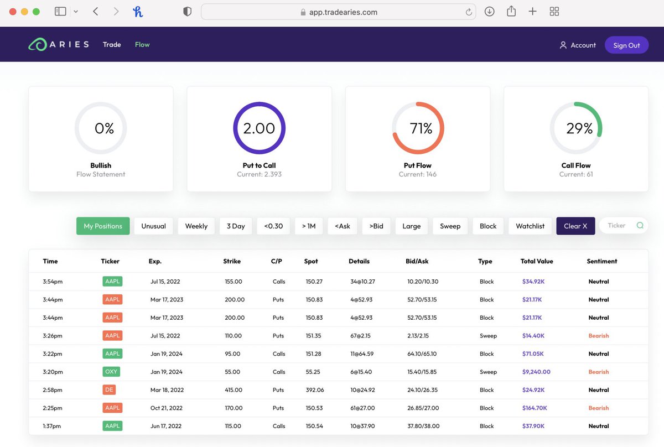This screenshot has width=664, height=447.
Task: Click the Sign Out button
Action: coord(626,45)
